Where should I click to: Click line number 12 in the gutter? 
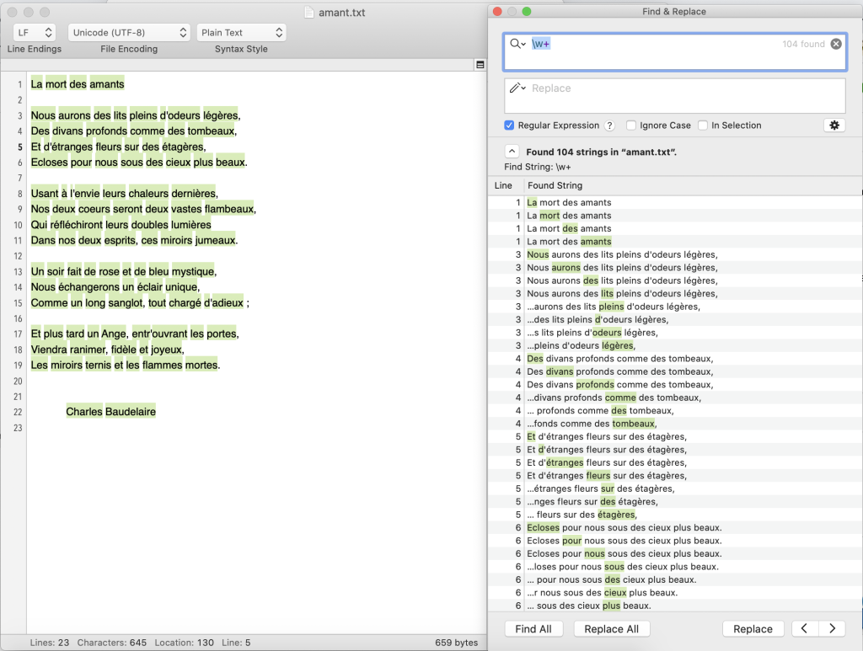point(19,256)
